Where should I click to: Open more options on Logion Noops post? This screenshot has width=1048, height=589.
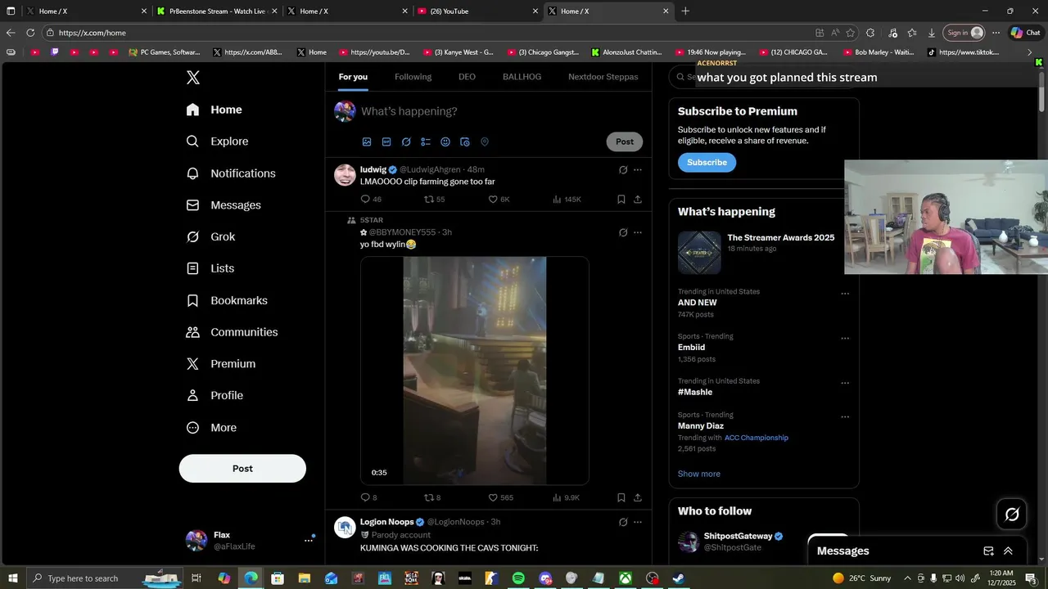(x=638, y=522)
